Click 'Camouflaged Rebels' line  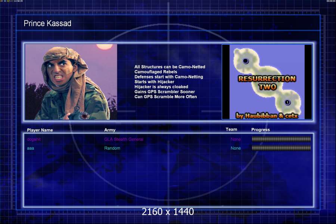click(x=156, y=72)
